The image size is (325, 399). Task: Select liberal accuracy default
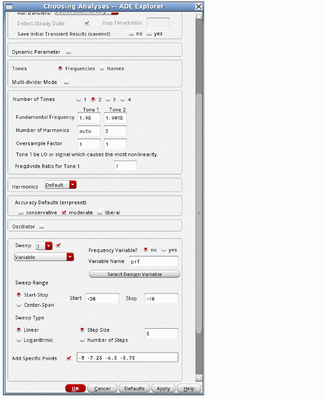pyautogui.click(x=100, y=212)
